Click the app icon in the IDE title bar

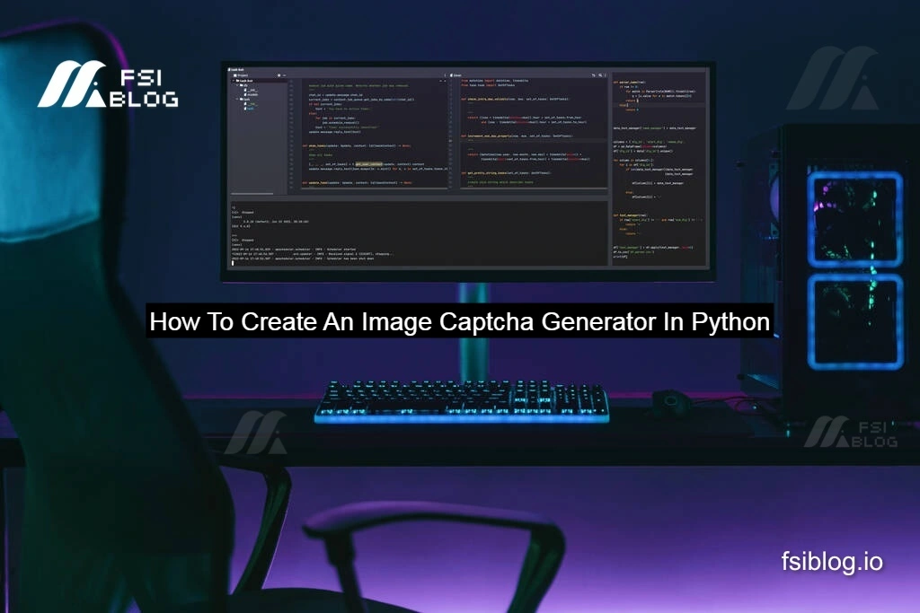pos(231,68)
